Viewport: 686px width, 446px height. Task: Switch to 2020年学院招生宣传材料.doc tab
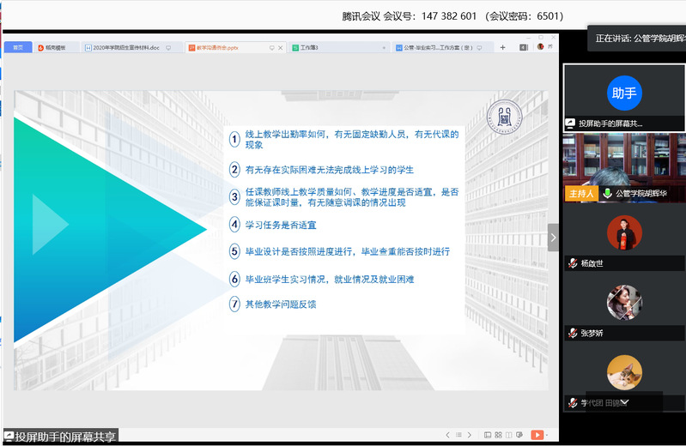(x=129, y=48)
